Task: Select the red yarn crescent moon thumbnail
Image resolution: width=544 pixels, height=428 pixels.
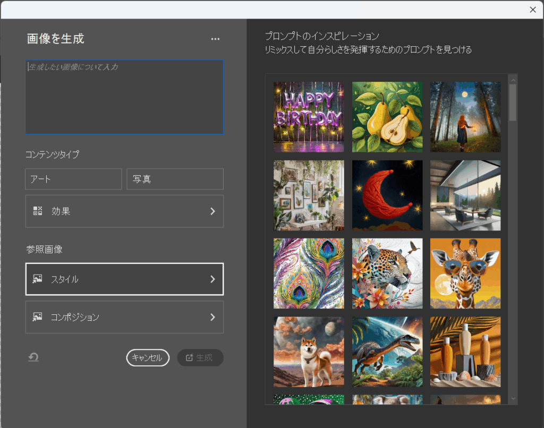Action: 387,195
